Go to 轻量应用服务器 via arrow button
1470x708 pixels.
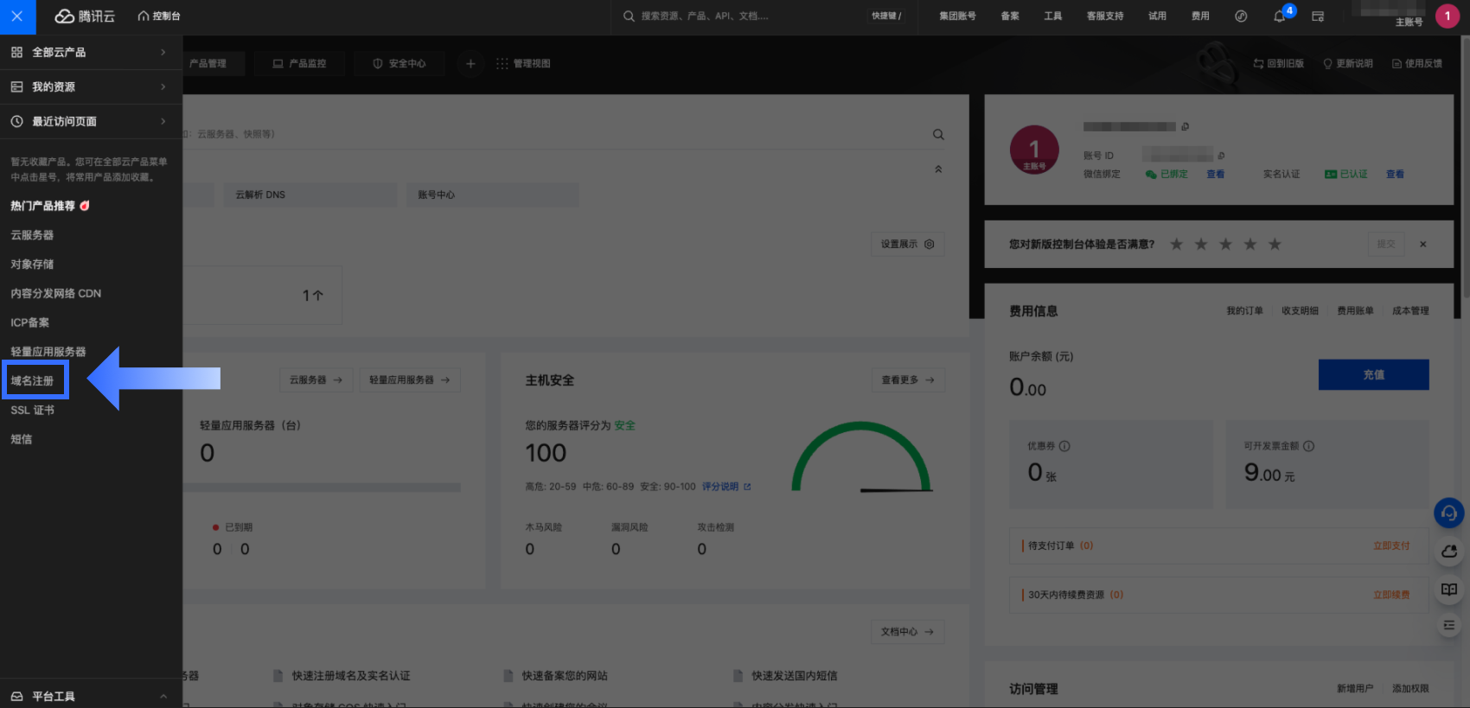[x=409, y=380]
